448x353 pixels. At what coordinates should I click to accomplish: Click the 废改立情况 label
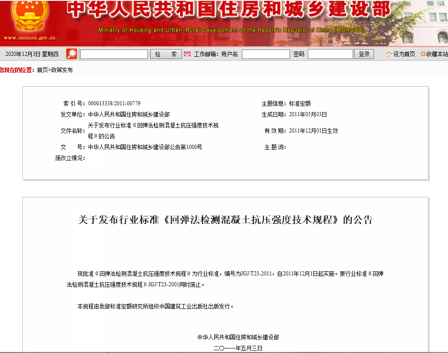pyautogui.click(x=70, y=158)
